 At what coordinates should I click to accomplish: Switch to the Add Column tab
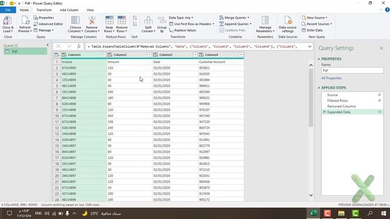69,10
